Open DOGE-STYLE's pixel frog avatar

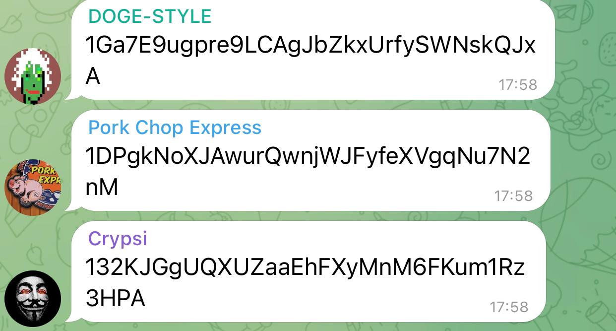pyautogui.click(x=33, y=76)
